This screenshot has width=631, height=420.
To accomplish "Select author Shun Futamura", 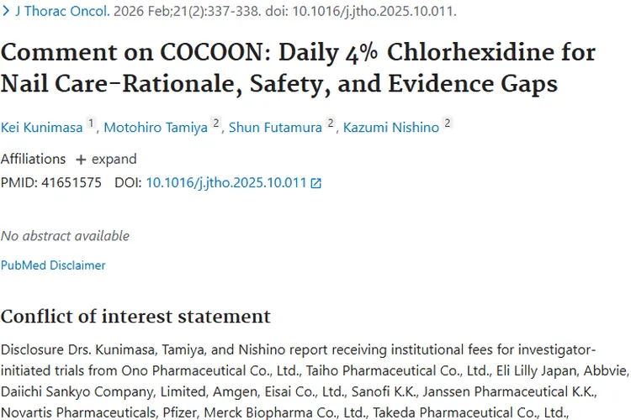I will pyautogui.click(x=273, y=128).
